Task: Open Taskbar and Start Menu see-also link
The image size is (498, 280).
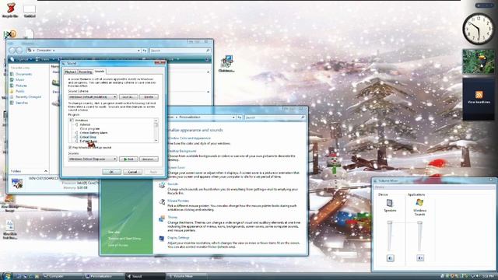Action: point(124,239)
